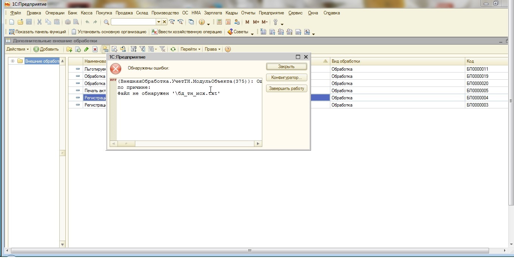The height and width of the screenshot is (258, 514).
Task: Open the Файл menu
Action: [x=15, y=13]
